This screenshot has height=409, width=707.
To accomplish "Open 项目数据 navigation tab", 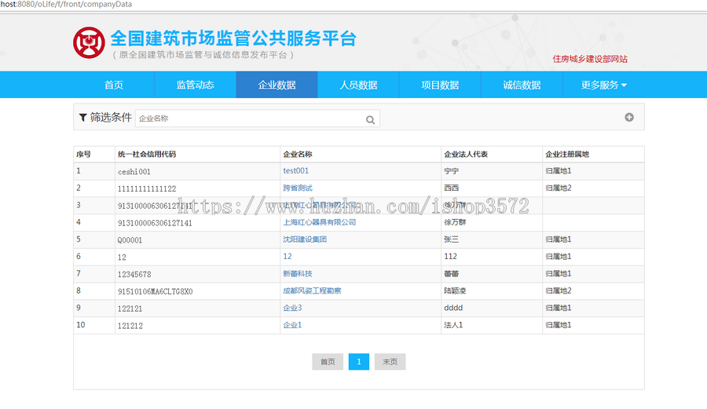I will [x=440, y=85].
